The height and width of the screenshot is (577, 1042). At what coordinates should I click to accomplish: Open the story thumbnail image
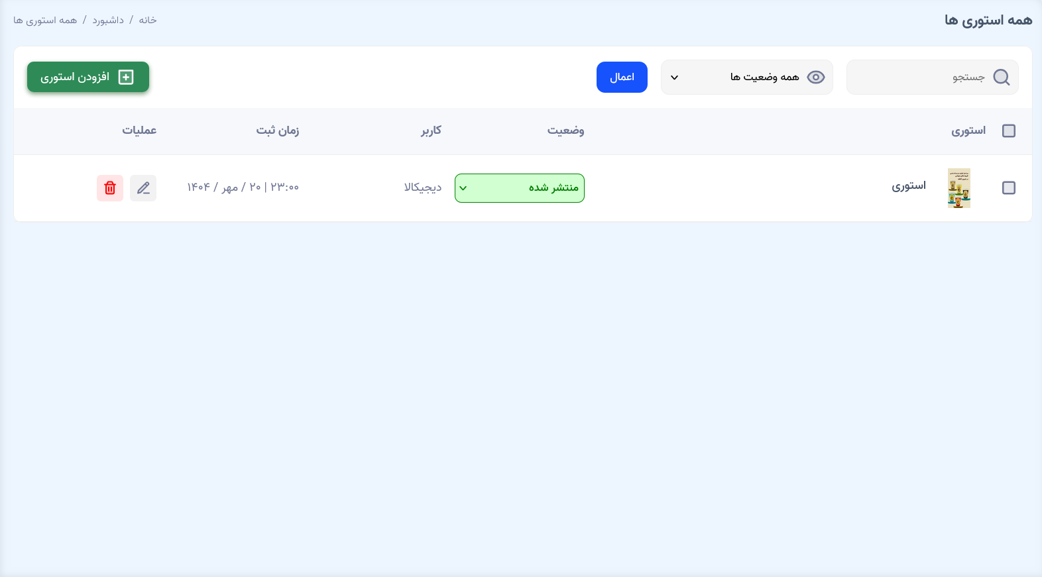click(x=958, y=188)
